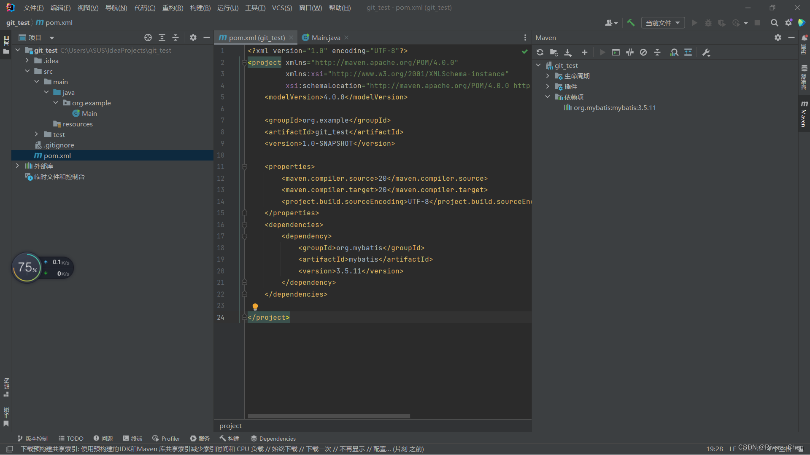Start debugging with the bug icon
The width and height of the screenshot is (810, 455).
click(x=708, y=23)
